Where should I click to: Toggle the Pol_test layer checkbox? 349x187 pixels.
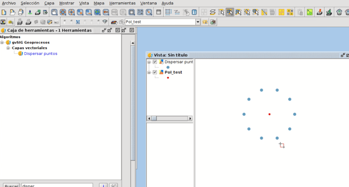coord(155,72)
